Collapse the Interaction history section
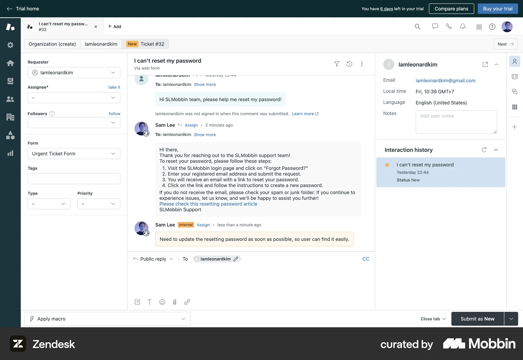 [x=496, y=150]
